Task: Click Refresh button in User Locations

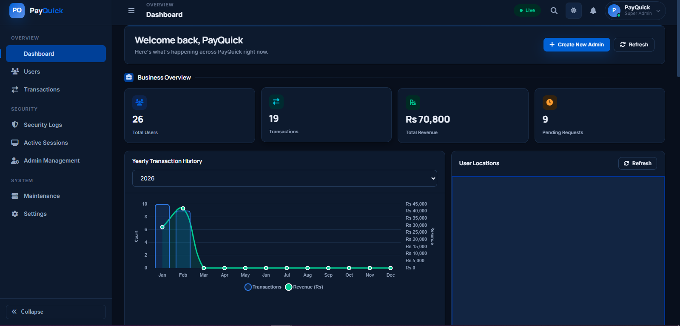Action: coord(637,163)
